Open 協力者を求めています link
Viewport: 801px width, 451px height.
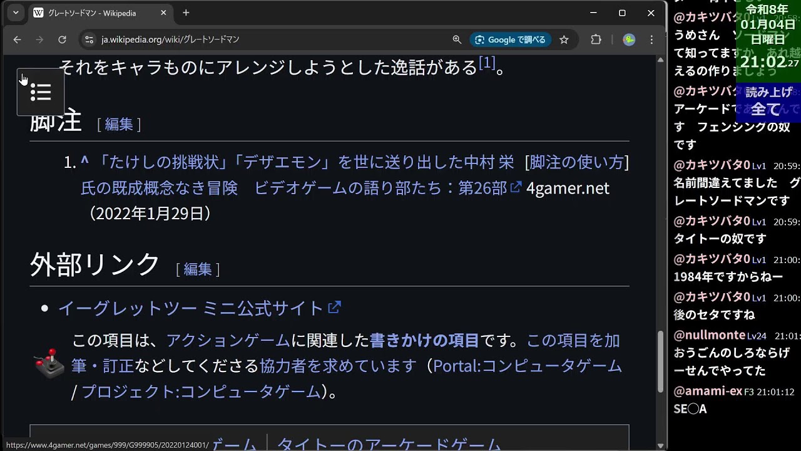338,365
